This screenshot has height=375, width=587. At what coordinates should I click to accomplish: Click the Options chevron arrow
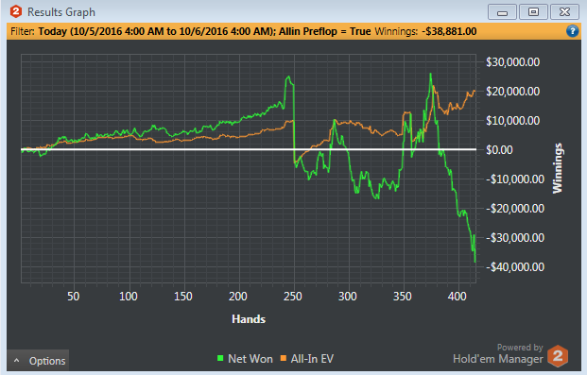pyautogui.click(x=16, y=361)
